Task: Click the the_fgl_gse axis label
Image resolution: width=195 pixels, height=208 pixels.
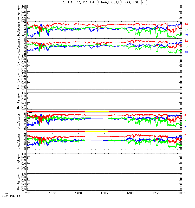Action: (x=18, y=182)
